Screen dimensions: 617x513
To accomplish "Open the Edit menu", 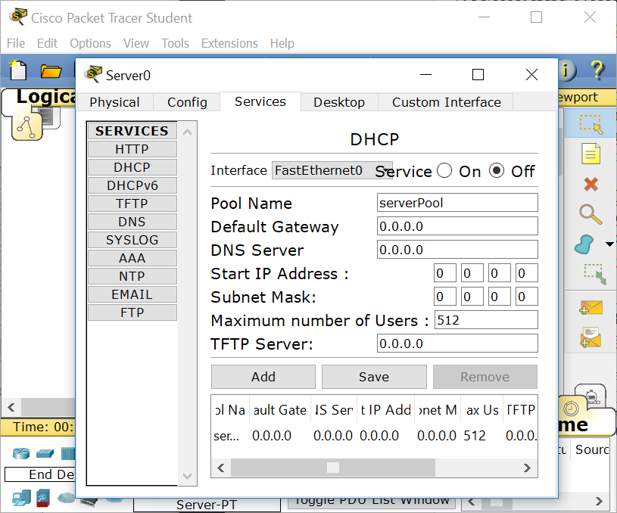I will click(x=47, y=43).
